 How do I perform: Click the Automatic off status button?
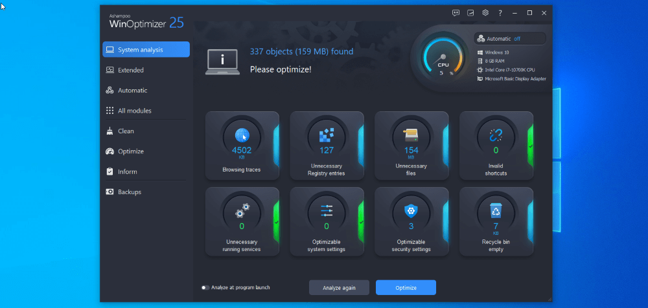[510, 39]
